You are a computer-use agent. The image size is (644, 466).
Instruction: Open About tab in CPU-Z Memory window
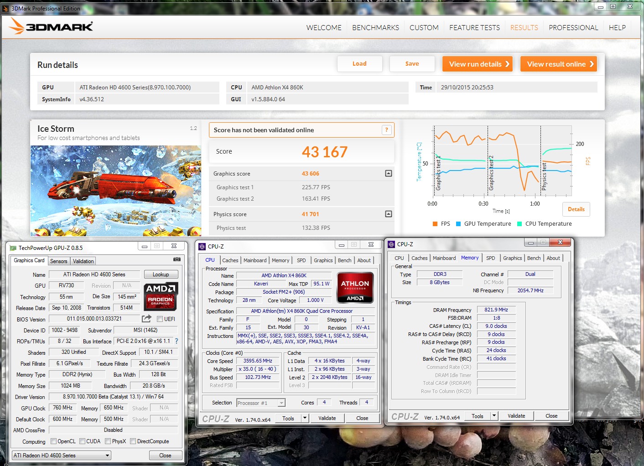coord(553,258)
